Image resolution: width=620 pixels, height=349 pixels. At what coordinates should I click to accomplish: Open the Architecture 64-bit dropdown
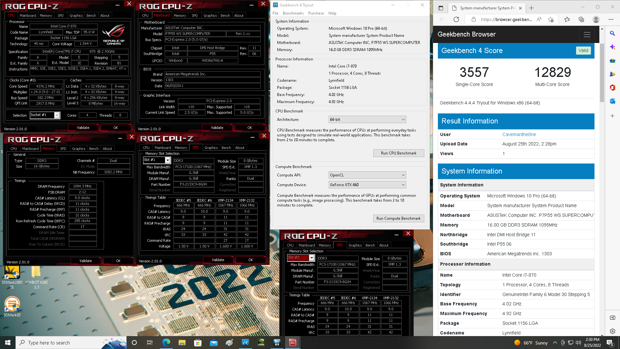(x=367, y=120)
